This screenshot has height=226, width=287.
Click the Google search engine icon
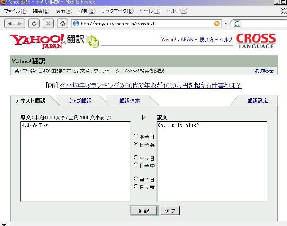click(x=237, y=24)
